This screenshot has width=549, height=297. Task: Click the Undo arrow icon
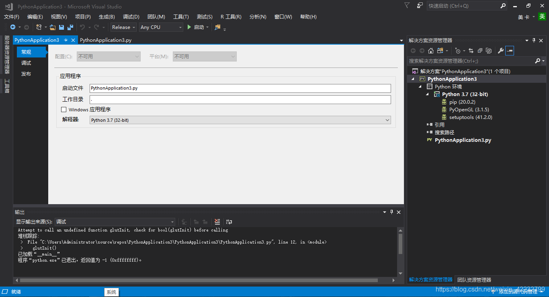click(82, 27)
